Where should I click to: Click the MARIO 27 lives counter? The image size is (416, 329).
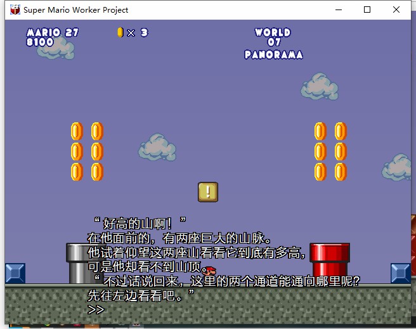(53, 32)
